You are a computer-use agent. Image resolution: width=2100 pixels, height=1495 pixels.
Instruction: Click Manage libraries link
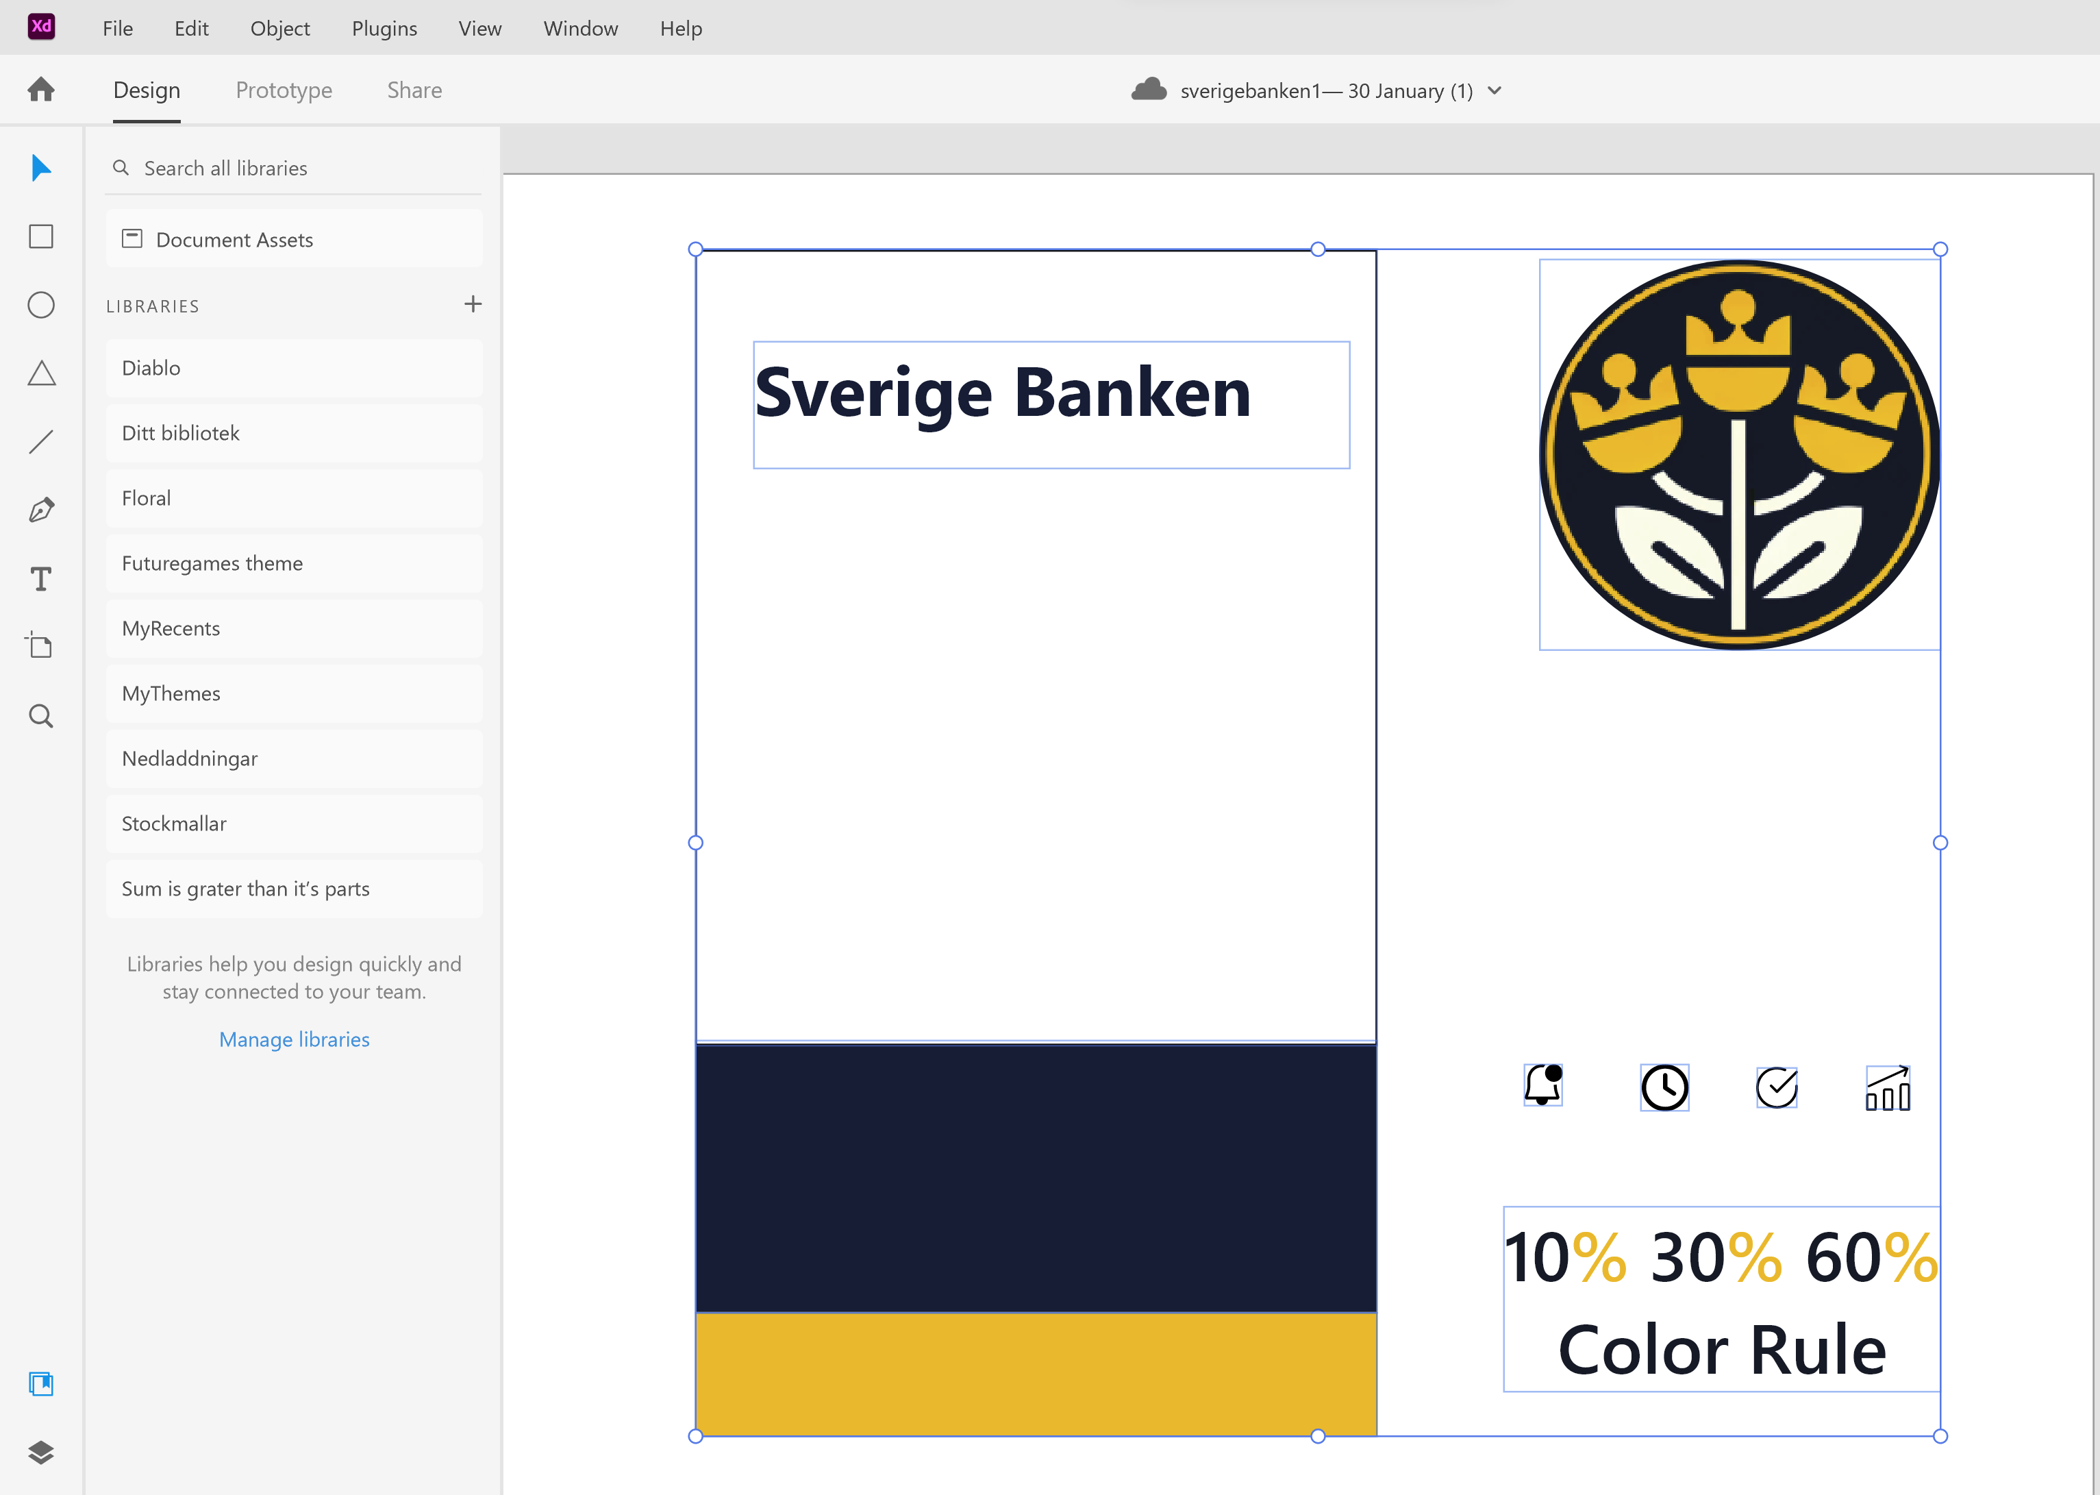coord(295,1039)
